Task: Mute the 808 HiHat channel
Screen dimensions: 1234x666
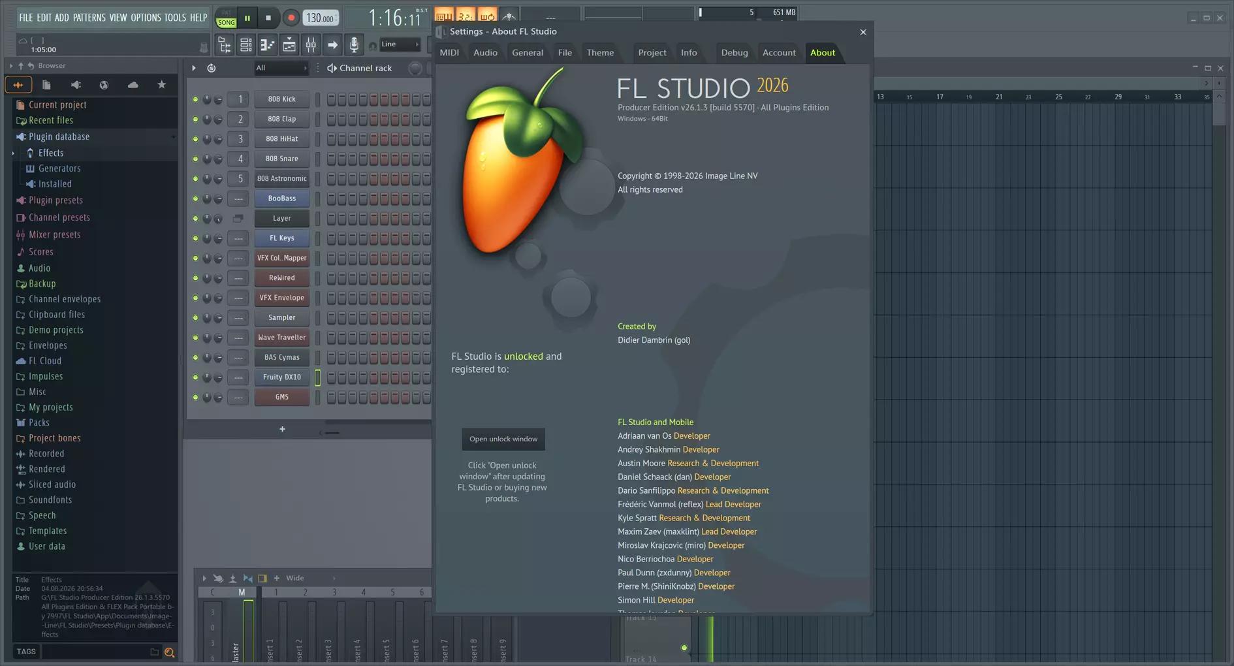Action: pos(195,139)
